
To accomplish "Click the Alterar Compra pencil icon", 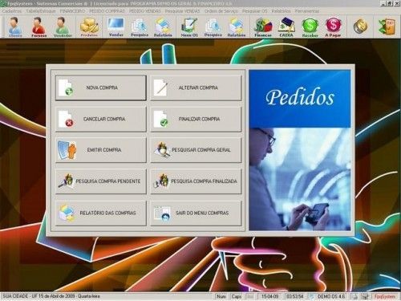I will coord(160,87).
